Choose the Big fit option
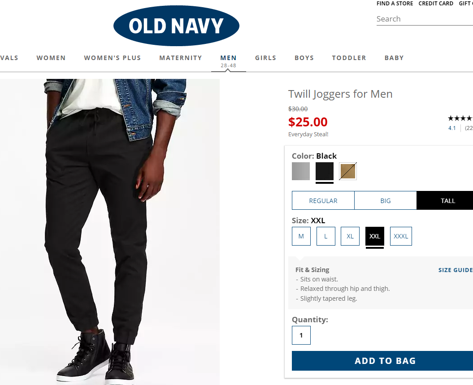Image resolution: width=473 pixels, height=385 pixels. point(386,201)
